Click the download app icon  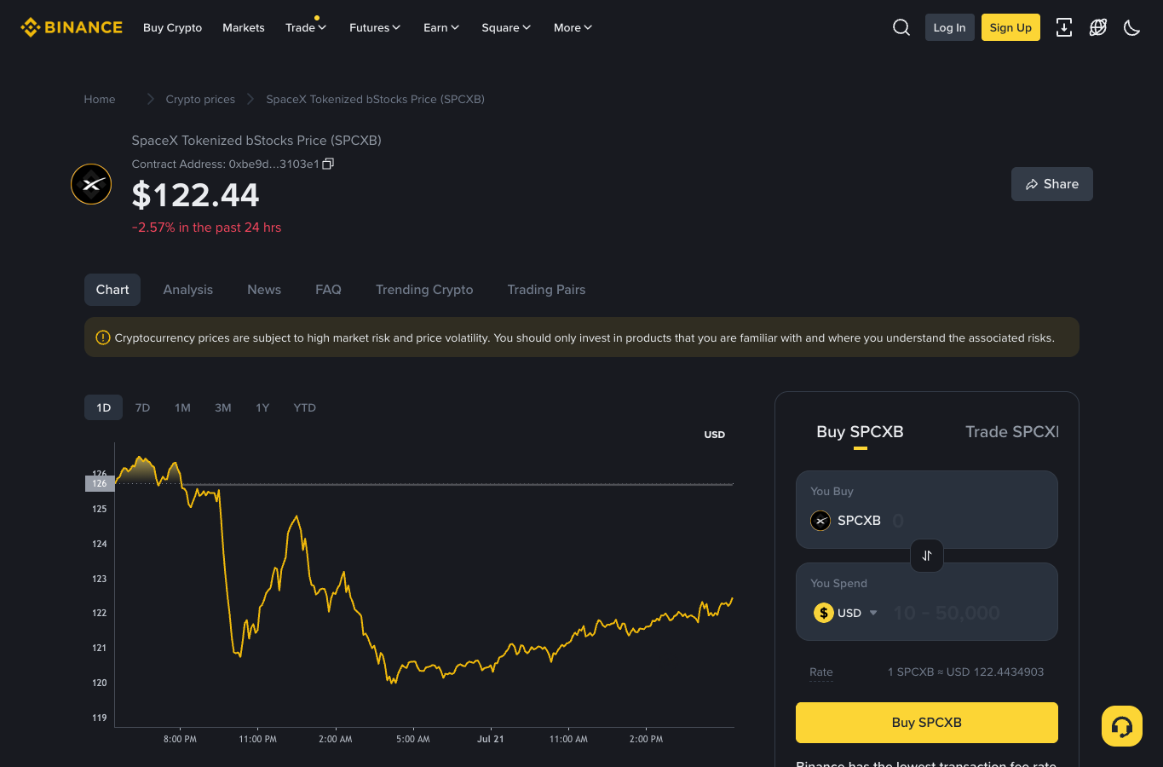[1064, 27]
